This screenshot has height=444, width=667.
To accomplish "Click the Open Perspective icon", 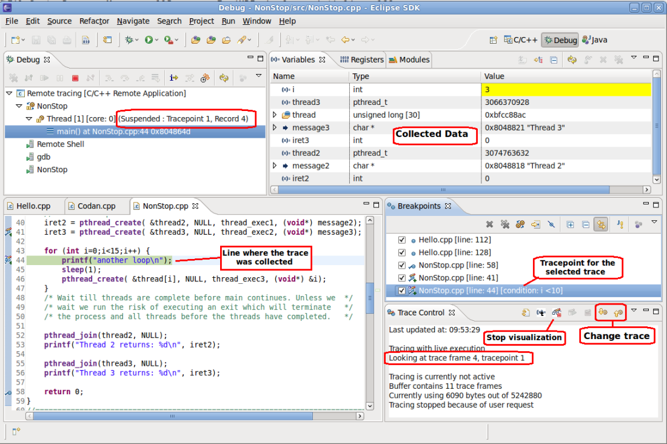I will point(493,40).
